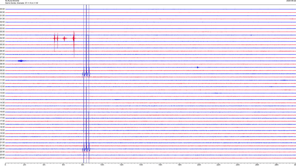This screenshot has width=296, height=166.
Task: Select the 21:00 trace time label
Action: (x=2, y=143)
